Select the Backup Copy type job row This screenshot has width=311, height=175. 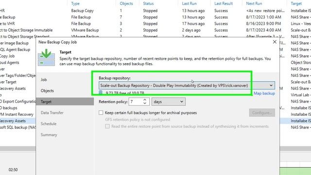coord(155,11)
